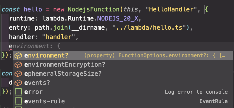Click the cube icon next to environmentEncryption?

(18, 65)
